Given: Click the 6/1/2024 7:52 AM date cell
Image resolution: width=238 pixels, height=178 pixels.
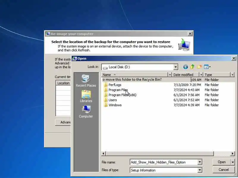Looking at the screenshot, I should (x=187, y=100).
